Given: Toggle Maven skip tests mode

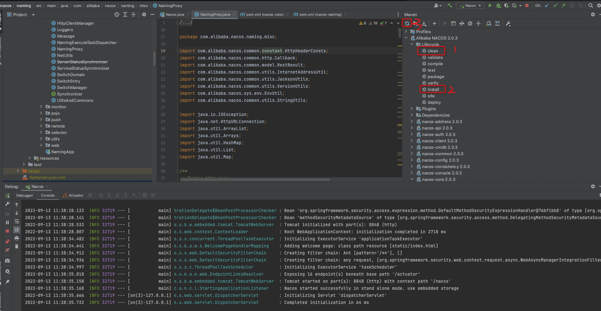Looking at the screenshot, I should coord(470,23).
